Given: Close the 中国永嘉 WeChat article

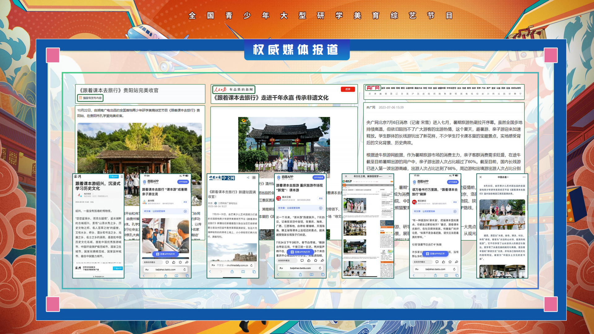Looking at the screenshot, I should (x=480, y=177).
